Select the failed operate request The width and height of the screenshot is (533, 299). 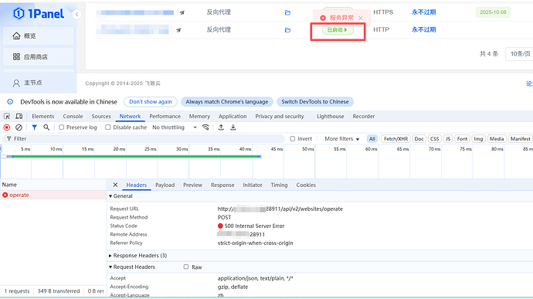pos(53,195)
